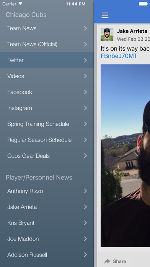Tap the Share button label
The width and height of the screenshot is (150, 267).
pos(120,261)
